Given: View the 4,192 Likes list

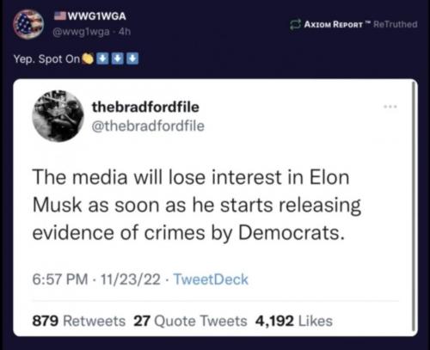Looking at the screenshot, I should pyautogui.click(x=294, y=321).
